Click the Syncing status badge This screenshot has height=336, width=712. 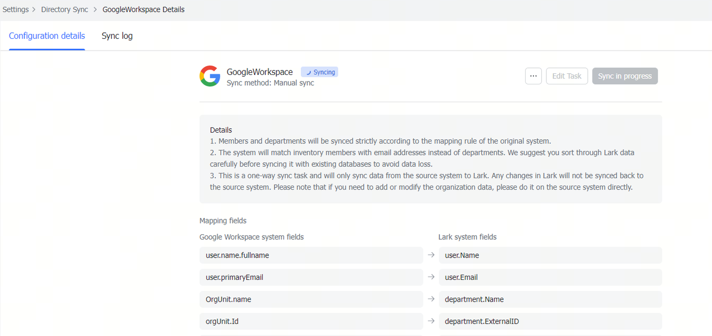pos(319,72)
